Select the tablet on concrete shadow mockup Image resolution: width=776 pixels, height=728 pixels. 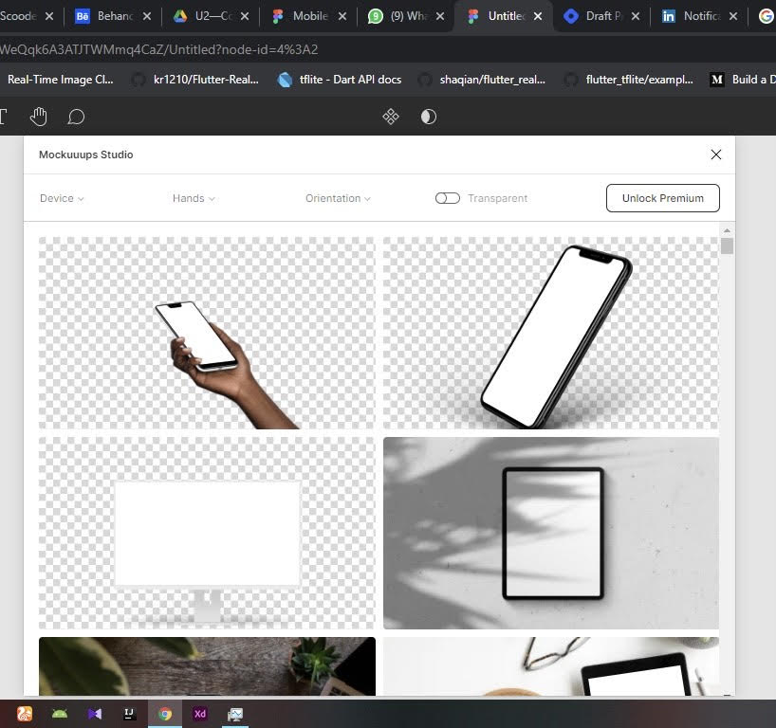pyautogui.click(x=551, y=533)
